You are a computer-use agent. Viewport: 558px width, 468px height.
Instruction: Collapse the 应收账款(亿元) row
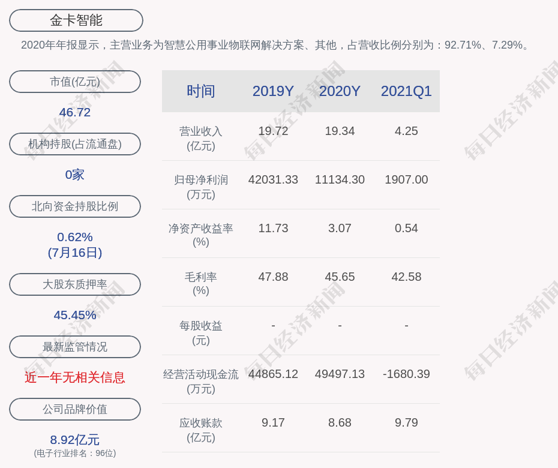pyautogui.click(x=200, y=428)
